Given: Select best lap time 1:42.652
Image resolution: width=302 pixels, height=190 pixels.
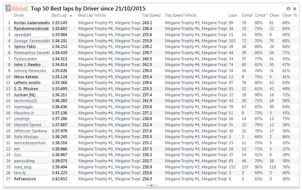Looking at the screenshot, I should pyautogui.click(x=60, y=179).
